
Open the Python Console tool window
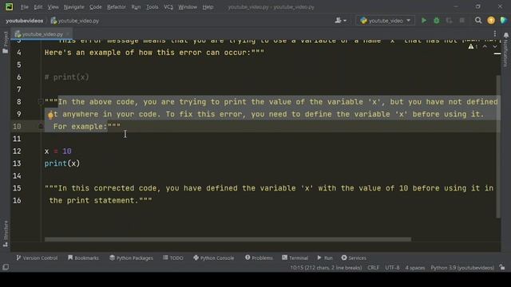tap(213, 258)
